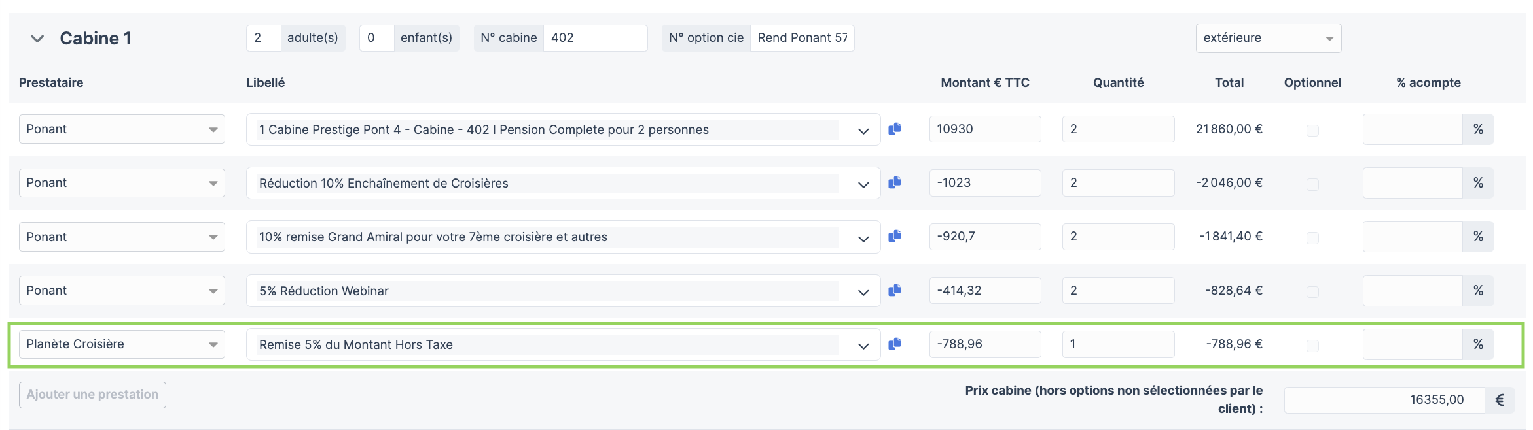Click the adulte(s) count field
This screenshot has height=430, width=1533.
(264, 38)
